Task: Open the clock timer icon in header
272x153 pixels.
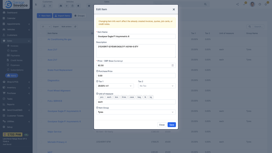Action: pos(260,4)
